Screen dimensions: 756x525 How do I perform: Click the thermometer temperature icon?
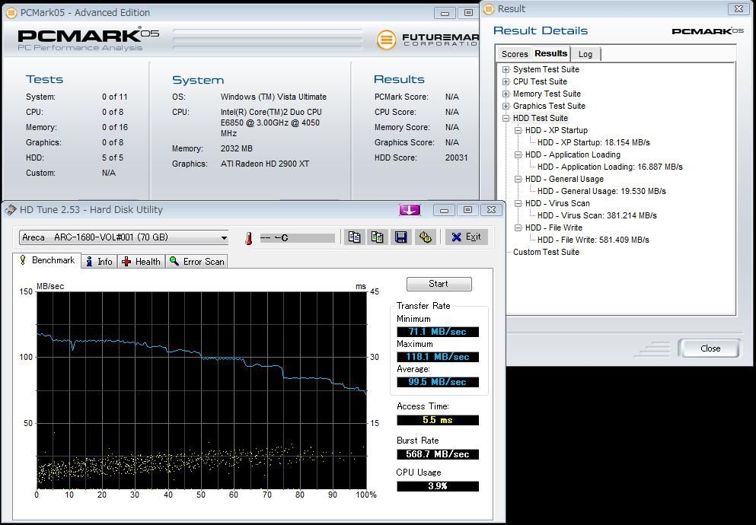(249, 238)
